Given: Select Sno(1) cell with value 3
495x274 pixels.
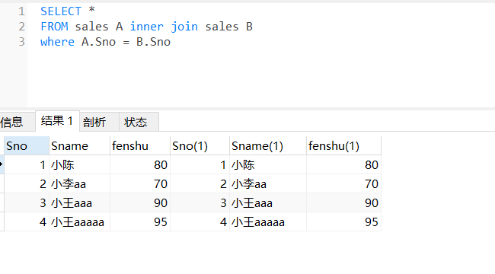Looking at the screenshot, I should pos(200,202).
